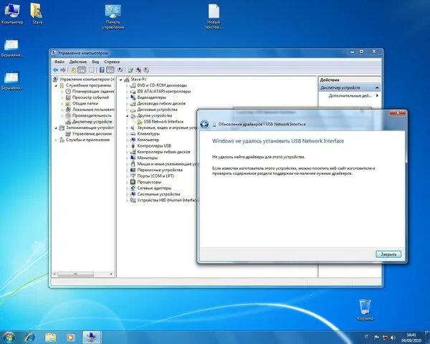Expand the Службы и приложения node
This screenshot has width=430, height=344.
56,140
